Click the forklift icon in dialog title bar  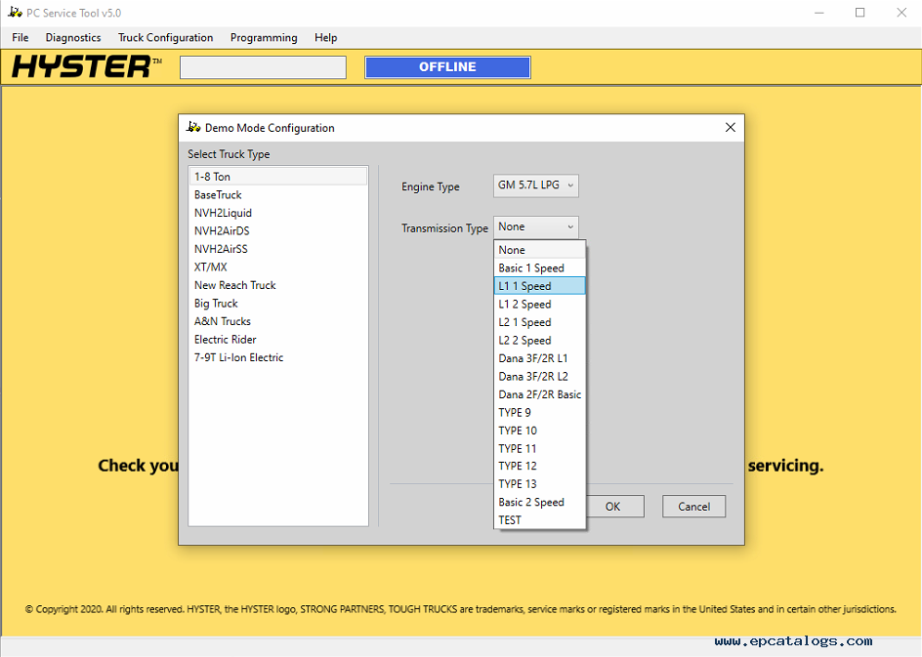click(193, 127)
